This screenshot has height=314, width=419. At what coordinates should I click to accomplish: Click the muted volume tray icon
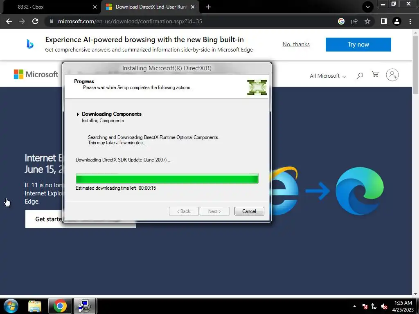coord(384,306)
